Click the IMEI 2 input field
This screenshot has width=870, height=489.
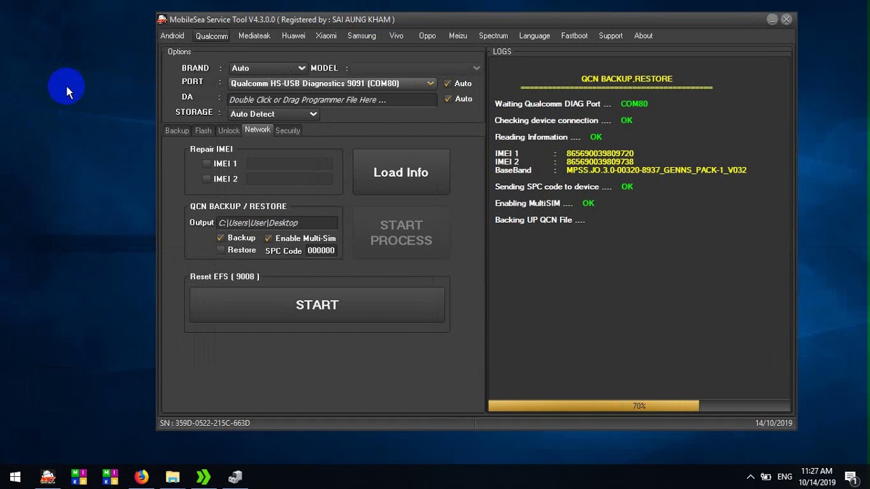(x=290, y=179)
